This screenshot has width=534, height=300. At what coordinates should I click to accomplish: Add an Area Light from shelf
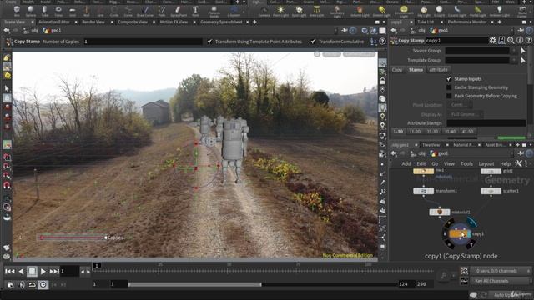[x=317, y=11]
